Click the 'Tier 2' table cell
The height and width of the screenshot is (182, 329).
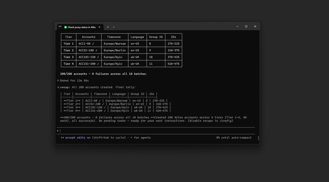[x=69, y=50]
